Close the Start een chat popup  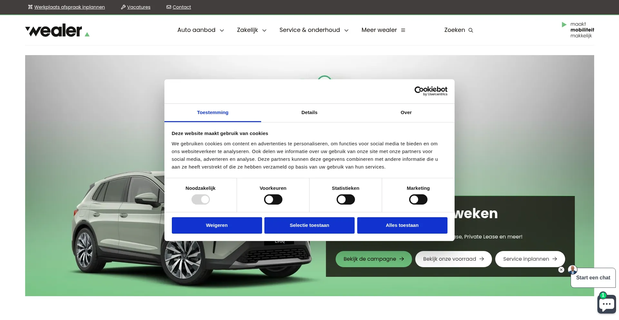click(x=561, y=270)
